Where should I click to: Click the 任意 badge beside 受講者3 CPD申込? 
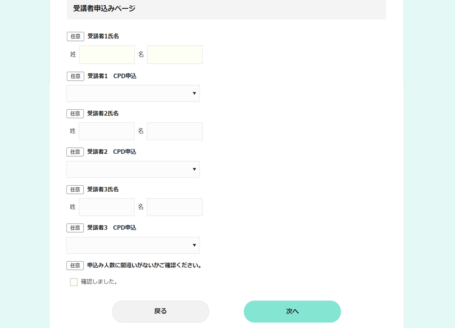coord(75,228)
